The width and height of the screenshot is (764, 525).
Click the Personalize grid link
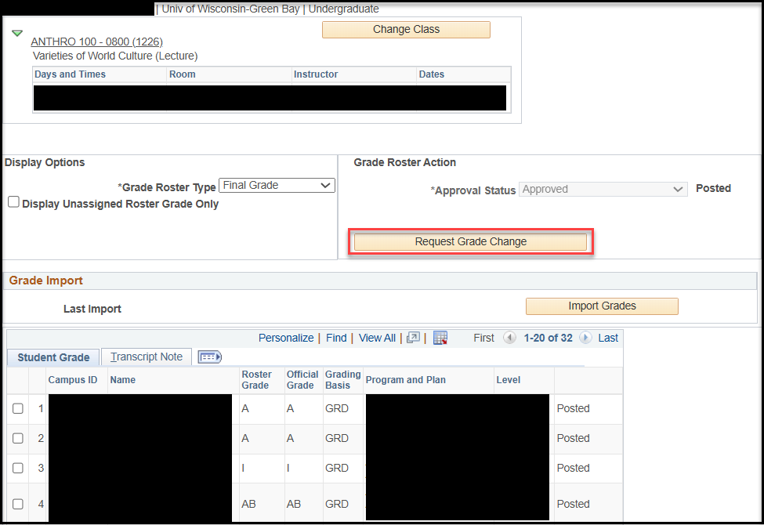point(286,338)
